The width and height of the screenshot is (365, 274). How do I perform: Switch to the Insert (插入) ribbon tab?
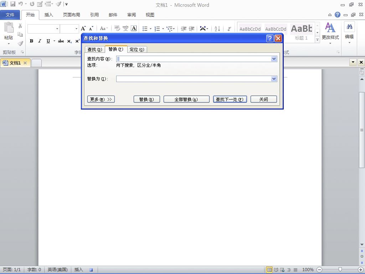[48, 15]
